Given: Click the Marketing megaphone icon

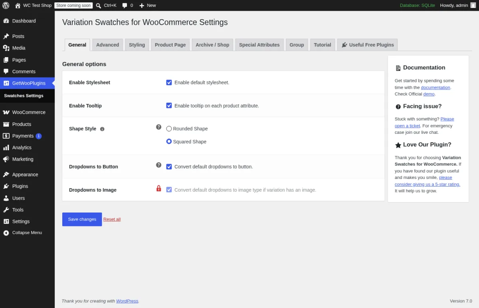Looking at the screenshot, I should tap(6, 159).
